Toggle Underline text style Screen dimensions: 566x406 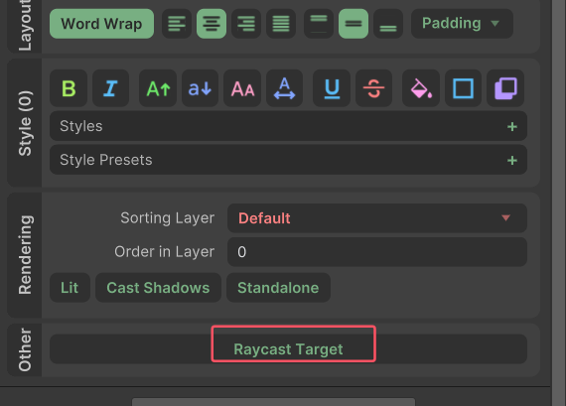coord(332,88)
